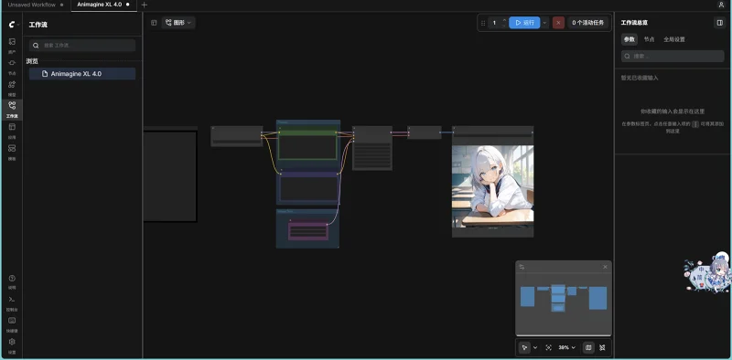This screenshot has height=360, width=732.
Task: Focus the search field in the right panel
Action: (673, 56)
